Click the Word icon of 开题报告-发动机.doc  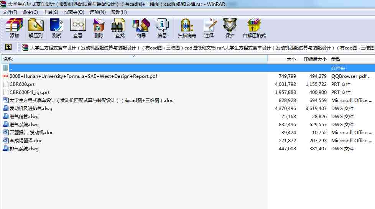[x=5, y=132]
